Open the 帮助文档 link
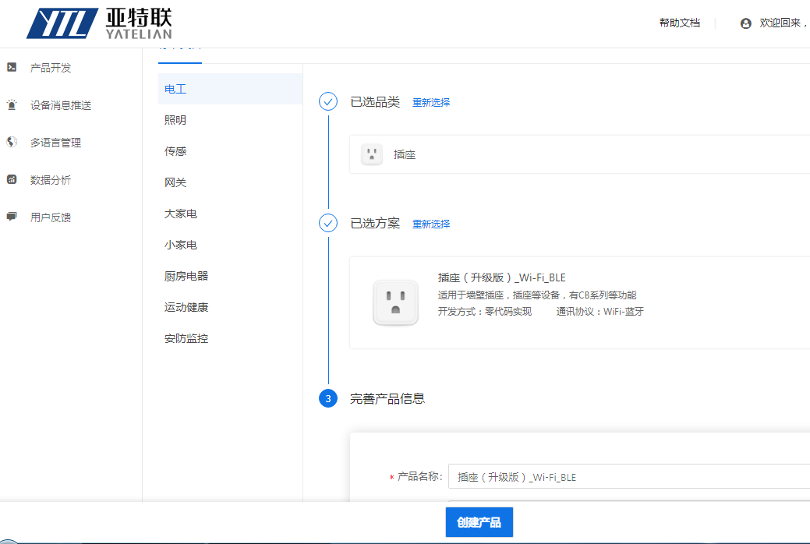810x544 pixels. click(679, 23)
